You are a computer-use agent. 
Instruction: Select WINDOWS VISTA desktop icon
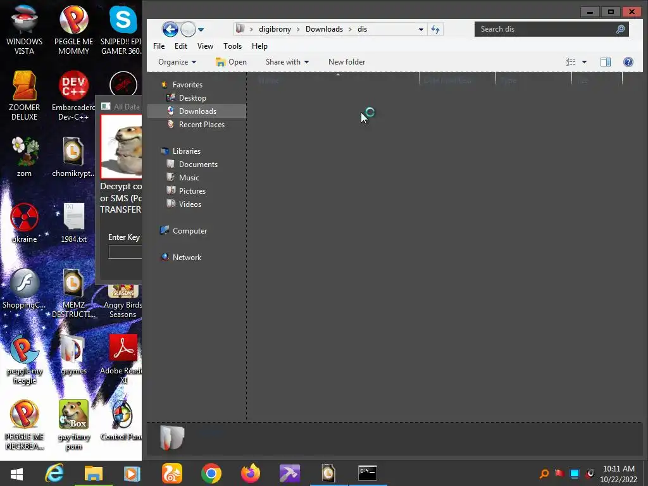(x=24, y=30)
